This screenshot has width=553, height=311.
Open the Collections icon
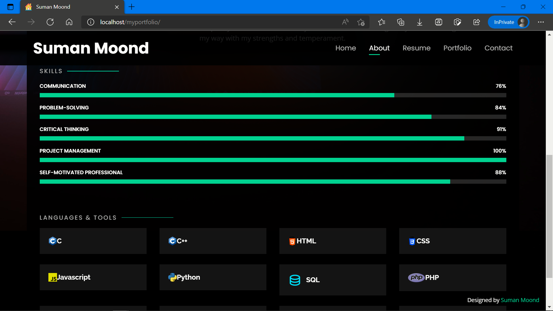coord(401,22)
